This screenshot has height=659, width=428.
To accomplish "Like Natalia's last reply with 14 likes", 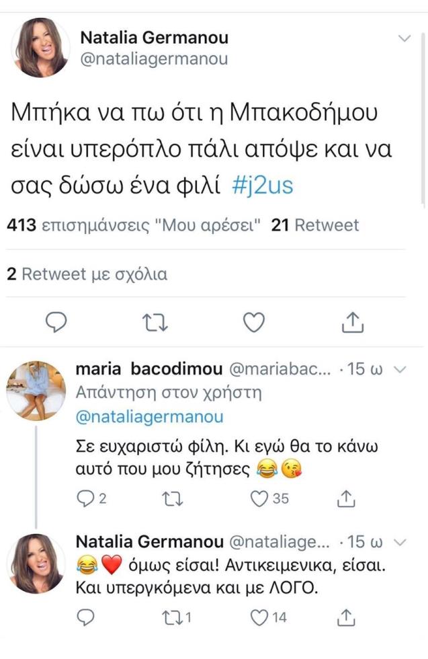I will pyautogui.click(x=260, y=617).
